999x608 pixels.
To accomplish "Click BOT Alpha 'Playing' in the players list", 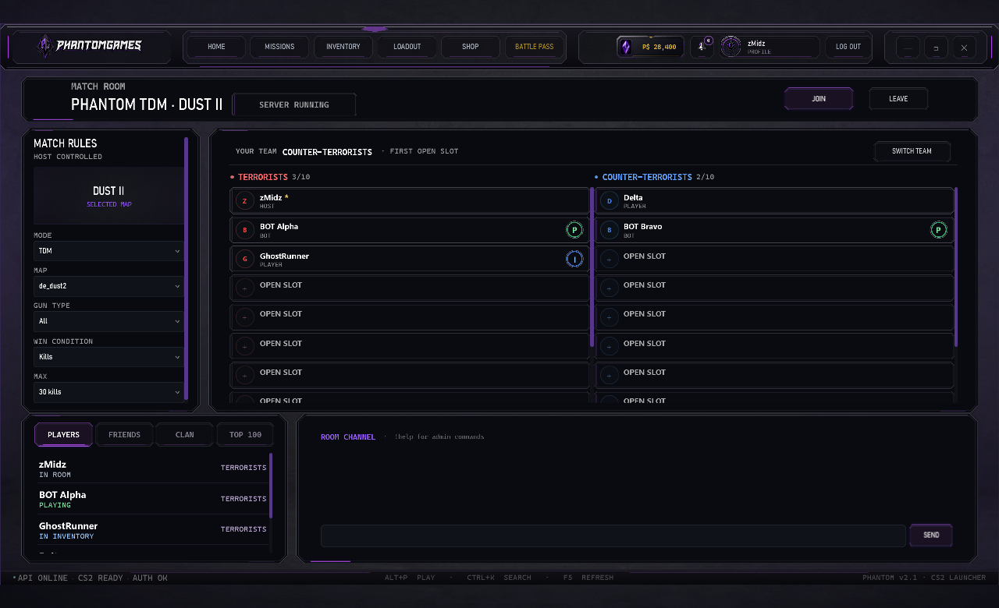I will [153, 499].
